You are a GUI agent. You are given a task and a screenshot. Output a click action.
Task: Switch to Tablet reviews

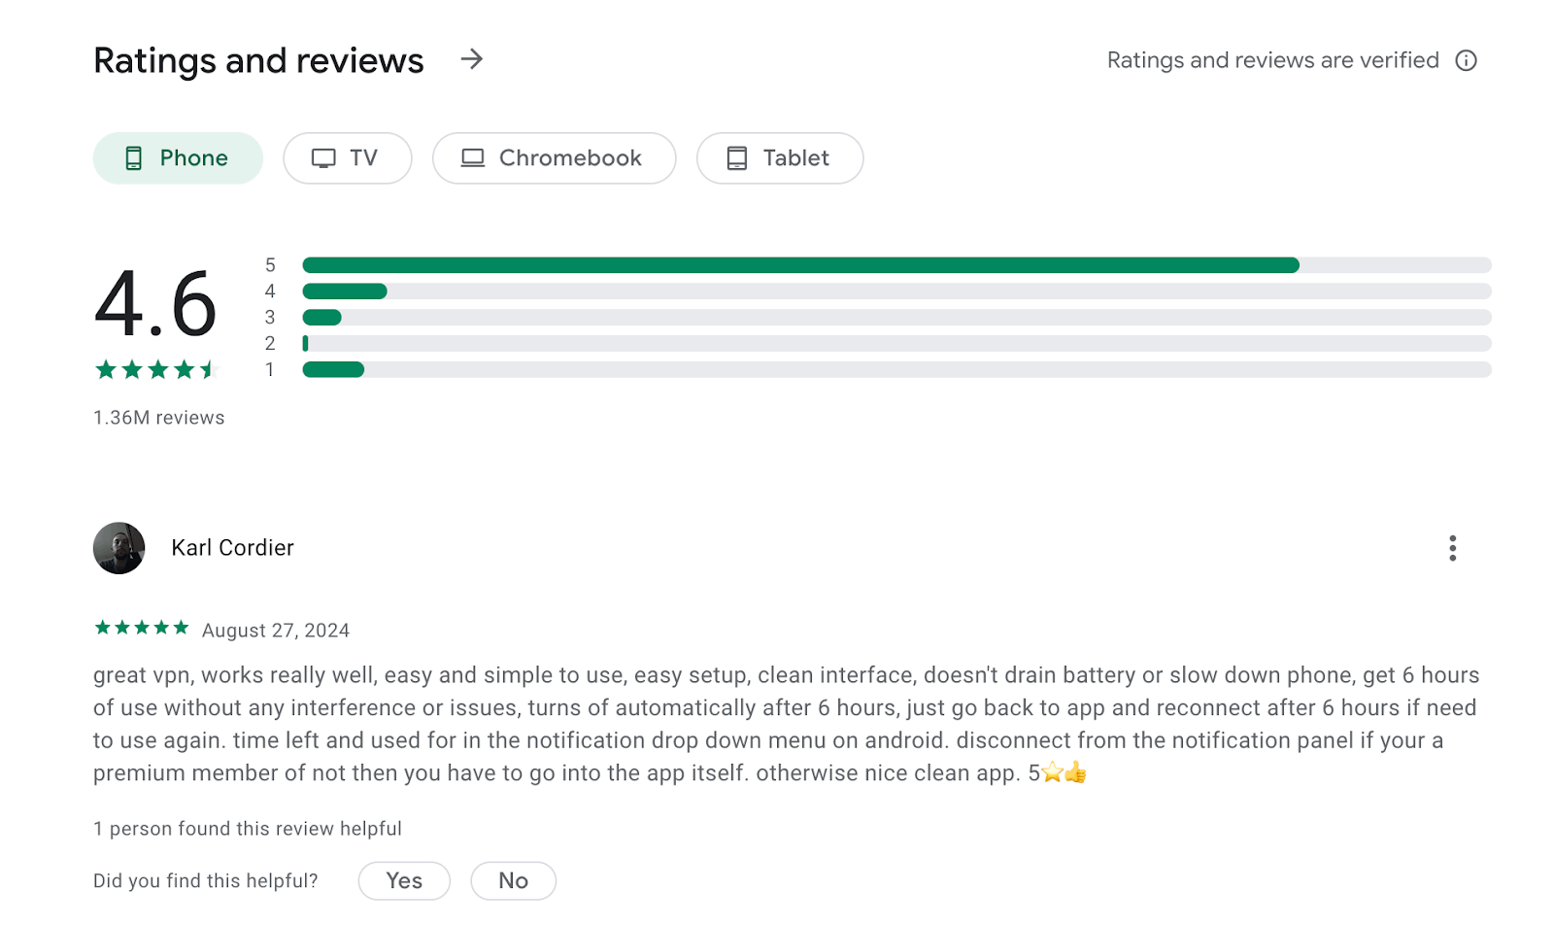point(780,158)
